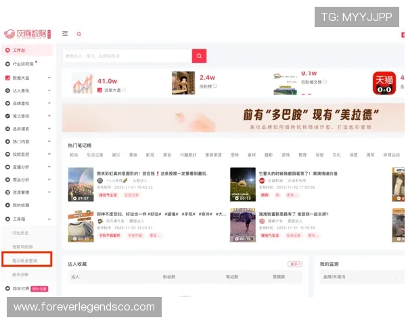This screenshot has width=406, height=324.
Task: Expand the 数据大盘 submenu chevron
Action: coord(49,78)
